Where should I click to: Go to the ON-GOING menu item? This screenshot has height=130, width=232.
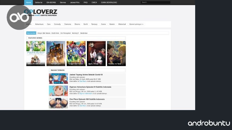coord(51,2)
